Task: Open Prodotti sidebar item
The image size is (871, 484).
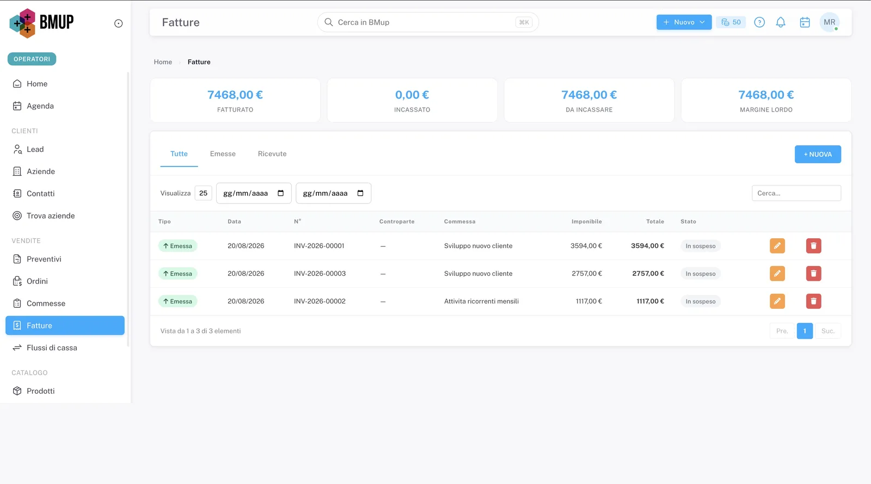Action: point(65,391)
